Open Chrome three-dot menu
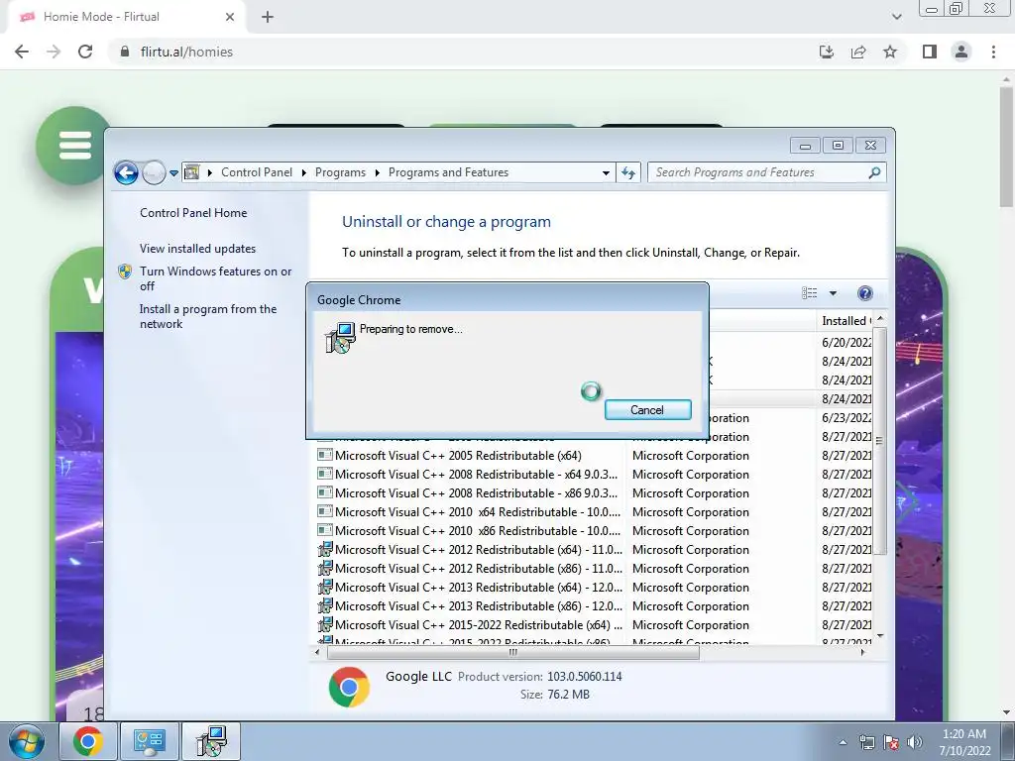The image size is (1015, 761). click(993, 52)
